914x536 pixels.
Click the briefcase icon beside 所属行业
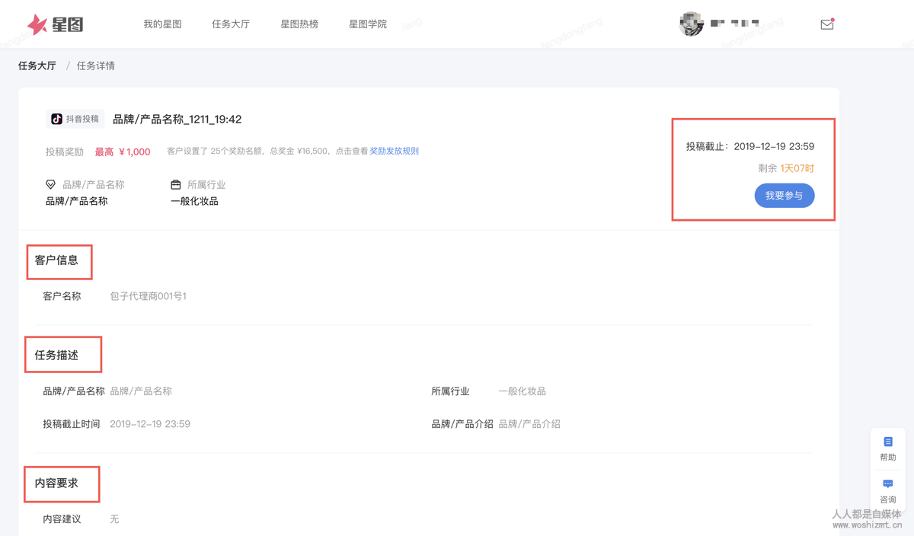[x=176, y=185]
